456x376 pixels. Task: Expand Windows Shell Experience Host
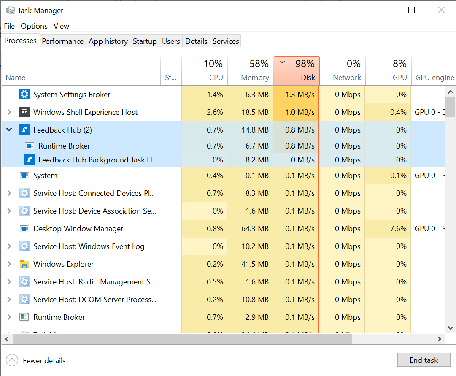[x=9, y=112]
